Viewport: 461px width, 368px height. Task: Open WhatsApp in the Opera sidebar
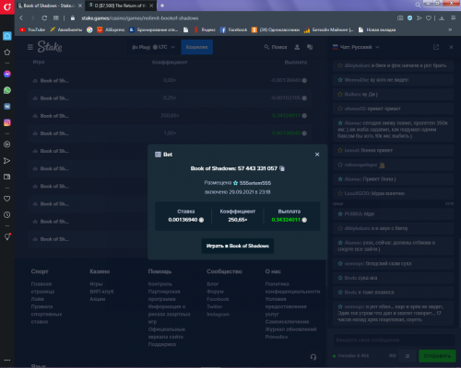click(7, 90)
